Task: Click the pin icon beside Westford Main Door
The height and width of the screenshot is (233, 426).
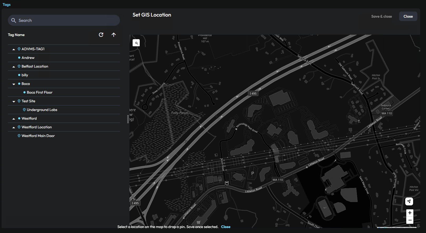Action: [19, 136]
